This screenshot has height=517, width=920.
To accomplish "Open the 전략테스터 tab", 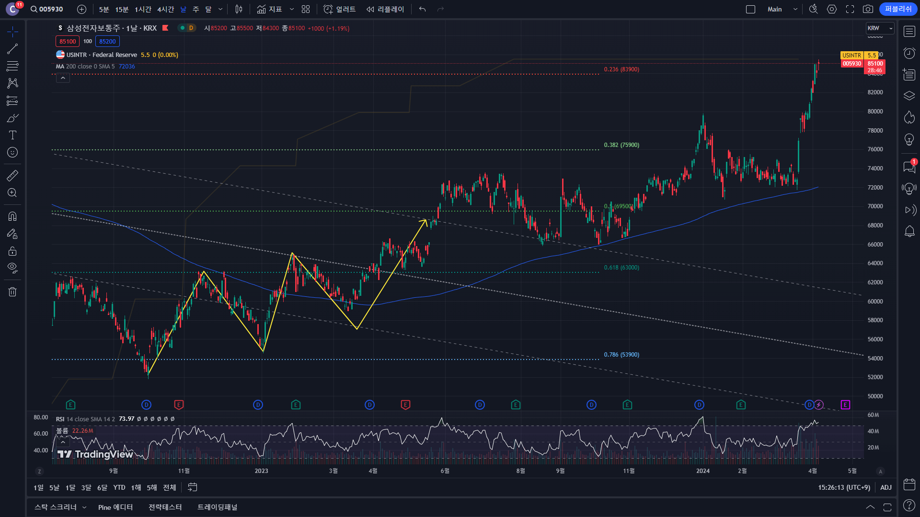I will click(165, 507).
